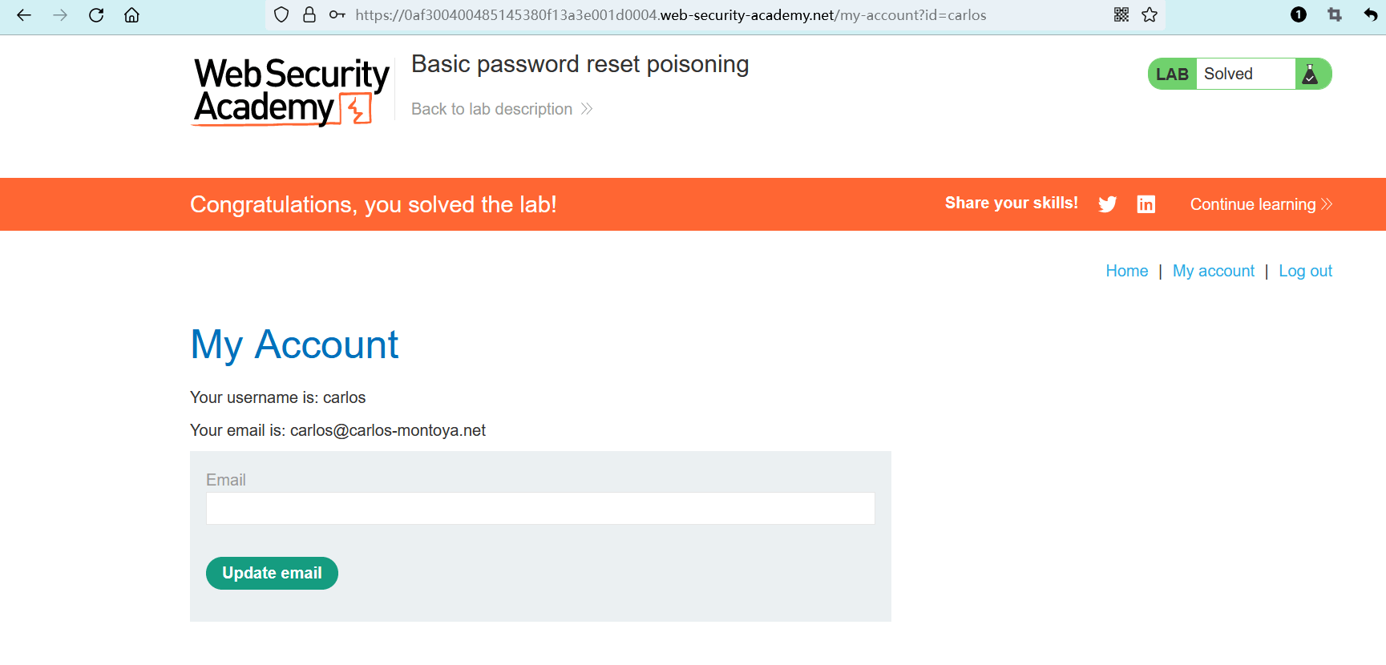Follow the Continue learning link

[1260, 204]
